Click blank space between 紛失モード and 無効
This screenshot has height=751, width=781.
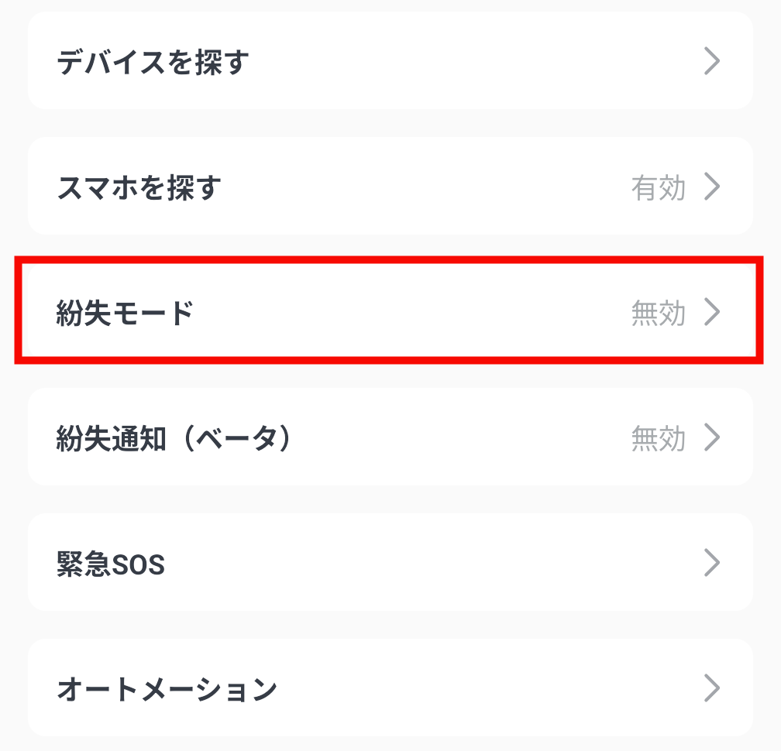411,313
